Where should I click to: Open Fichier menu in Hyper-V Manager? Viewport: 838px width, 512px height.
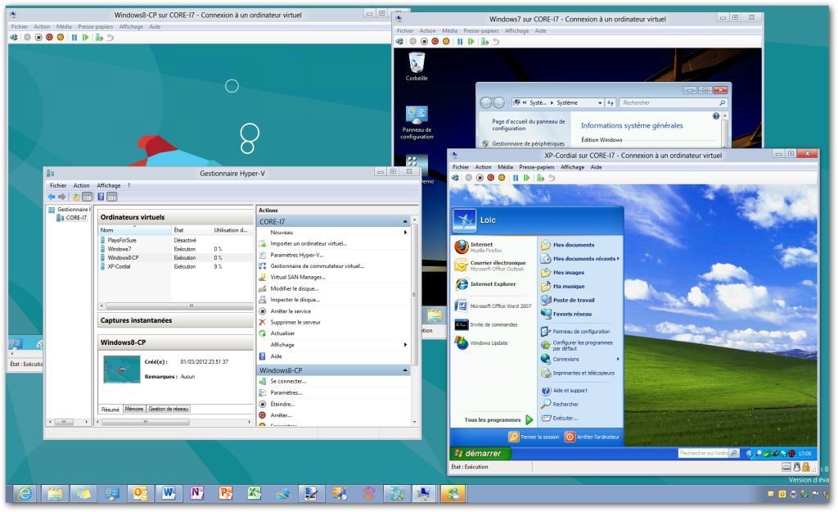click(x=58, y=186)
